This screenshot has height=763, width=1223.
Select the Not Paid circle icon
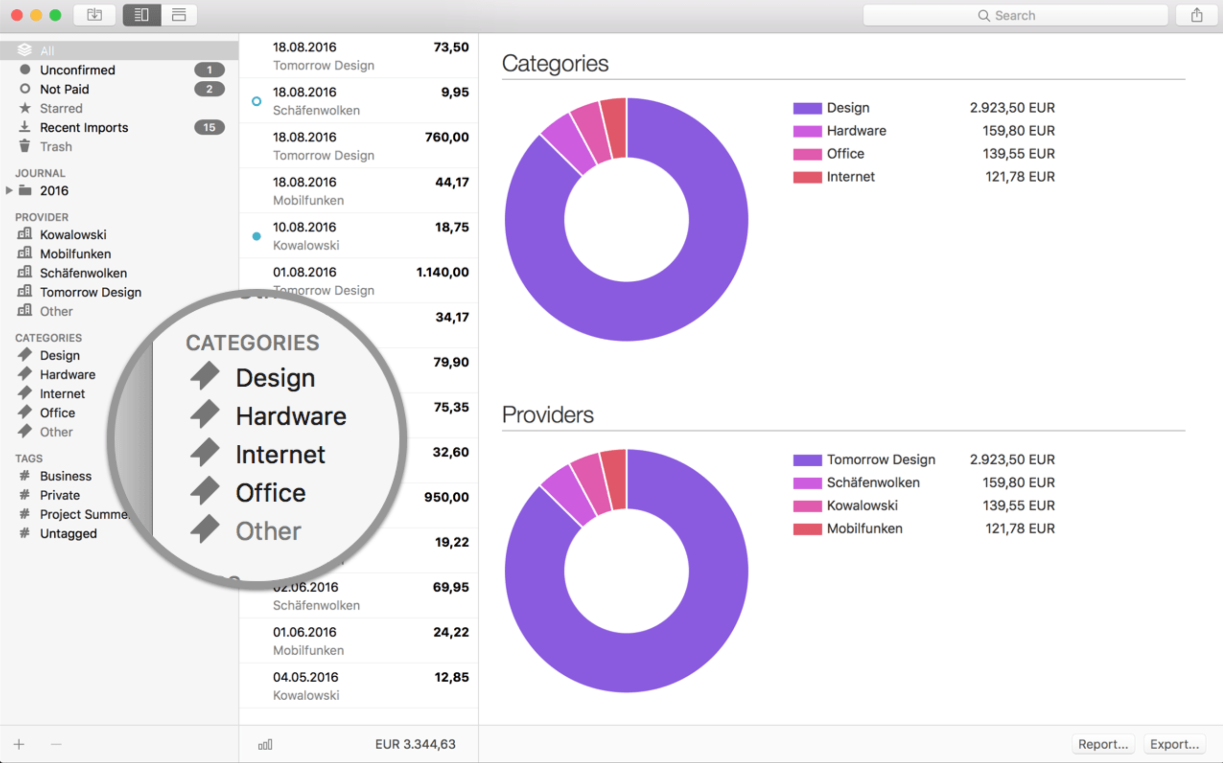point(25,89)
